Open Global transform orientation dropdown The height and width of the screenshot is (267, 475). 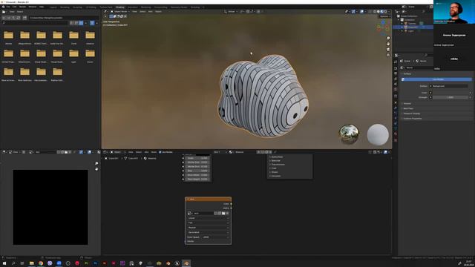coord(232,12)
